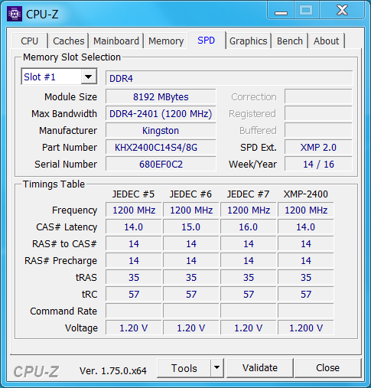Switch to the Bench tab
The image size is (371, 388).
coord(290,41)
